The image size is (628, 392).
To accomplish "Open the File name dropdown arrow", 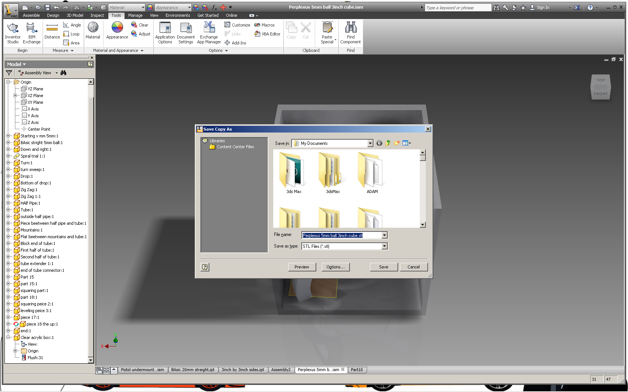I will point(384,235).
